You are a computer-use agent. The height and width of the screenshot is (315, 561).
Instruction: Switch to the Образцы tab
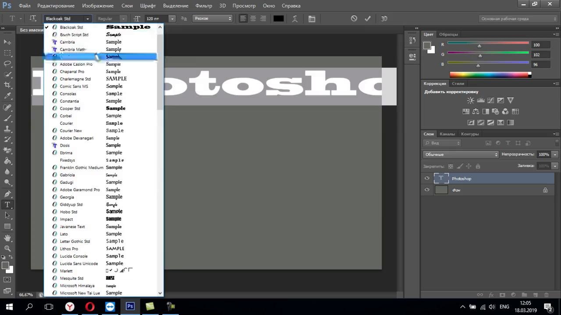click(x=448, y=34)
